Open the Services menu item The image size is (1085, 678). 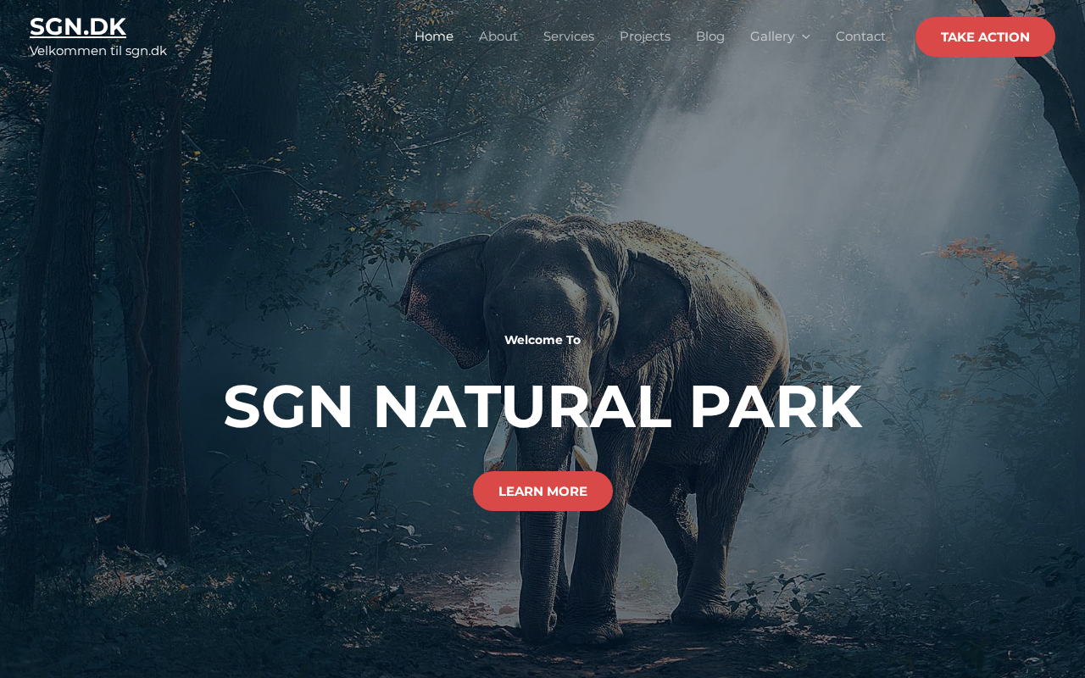point(569,36)
